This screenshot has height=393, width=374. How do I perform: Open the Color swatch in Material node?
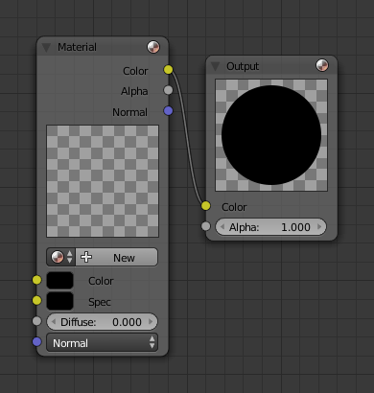pos(59,281)
